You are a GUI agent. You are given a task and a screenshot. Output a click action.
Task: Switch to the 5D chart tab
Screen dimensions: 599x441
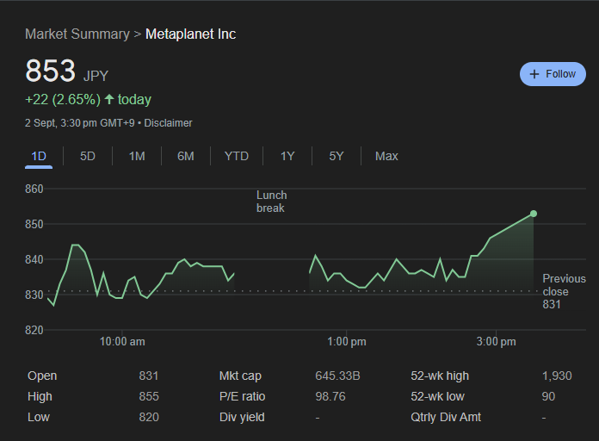88,156
